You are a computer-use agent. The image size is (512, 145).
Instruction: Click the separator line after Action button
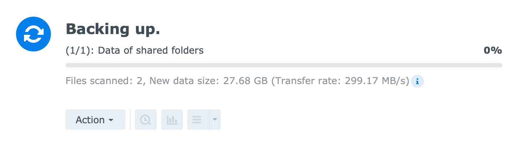(130, 120)
